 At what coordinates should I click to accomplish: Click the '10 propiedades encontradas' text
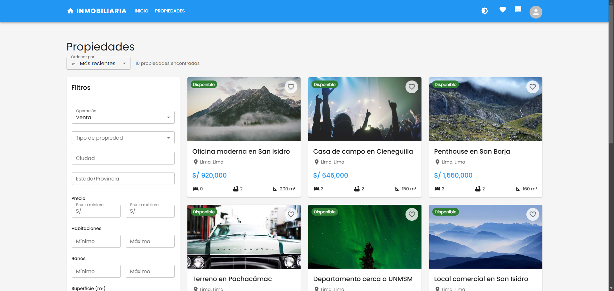(x=167, y=63)
